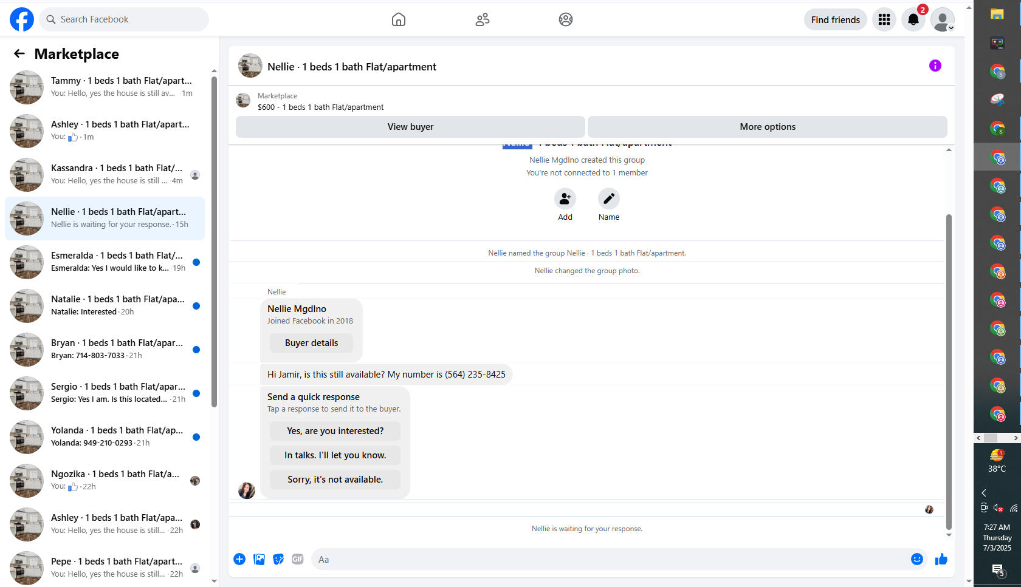
Task: Click the Wi-Fi network tray icon
Action: (1014, 508)
